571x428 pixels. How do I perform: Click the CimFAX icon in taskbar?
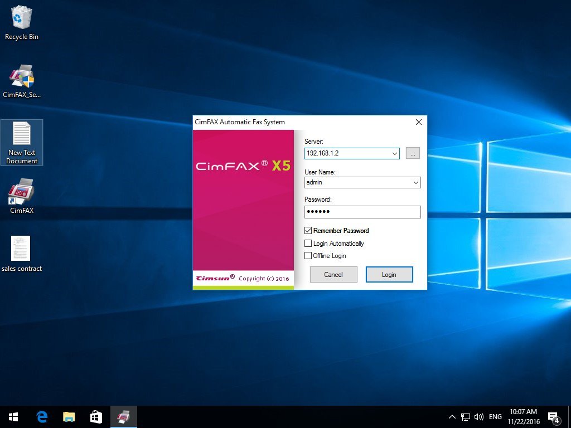point(123,416)
